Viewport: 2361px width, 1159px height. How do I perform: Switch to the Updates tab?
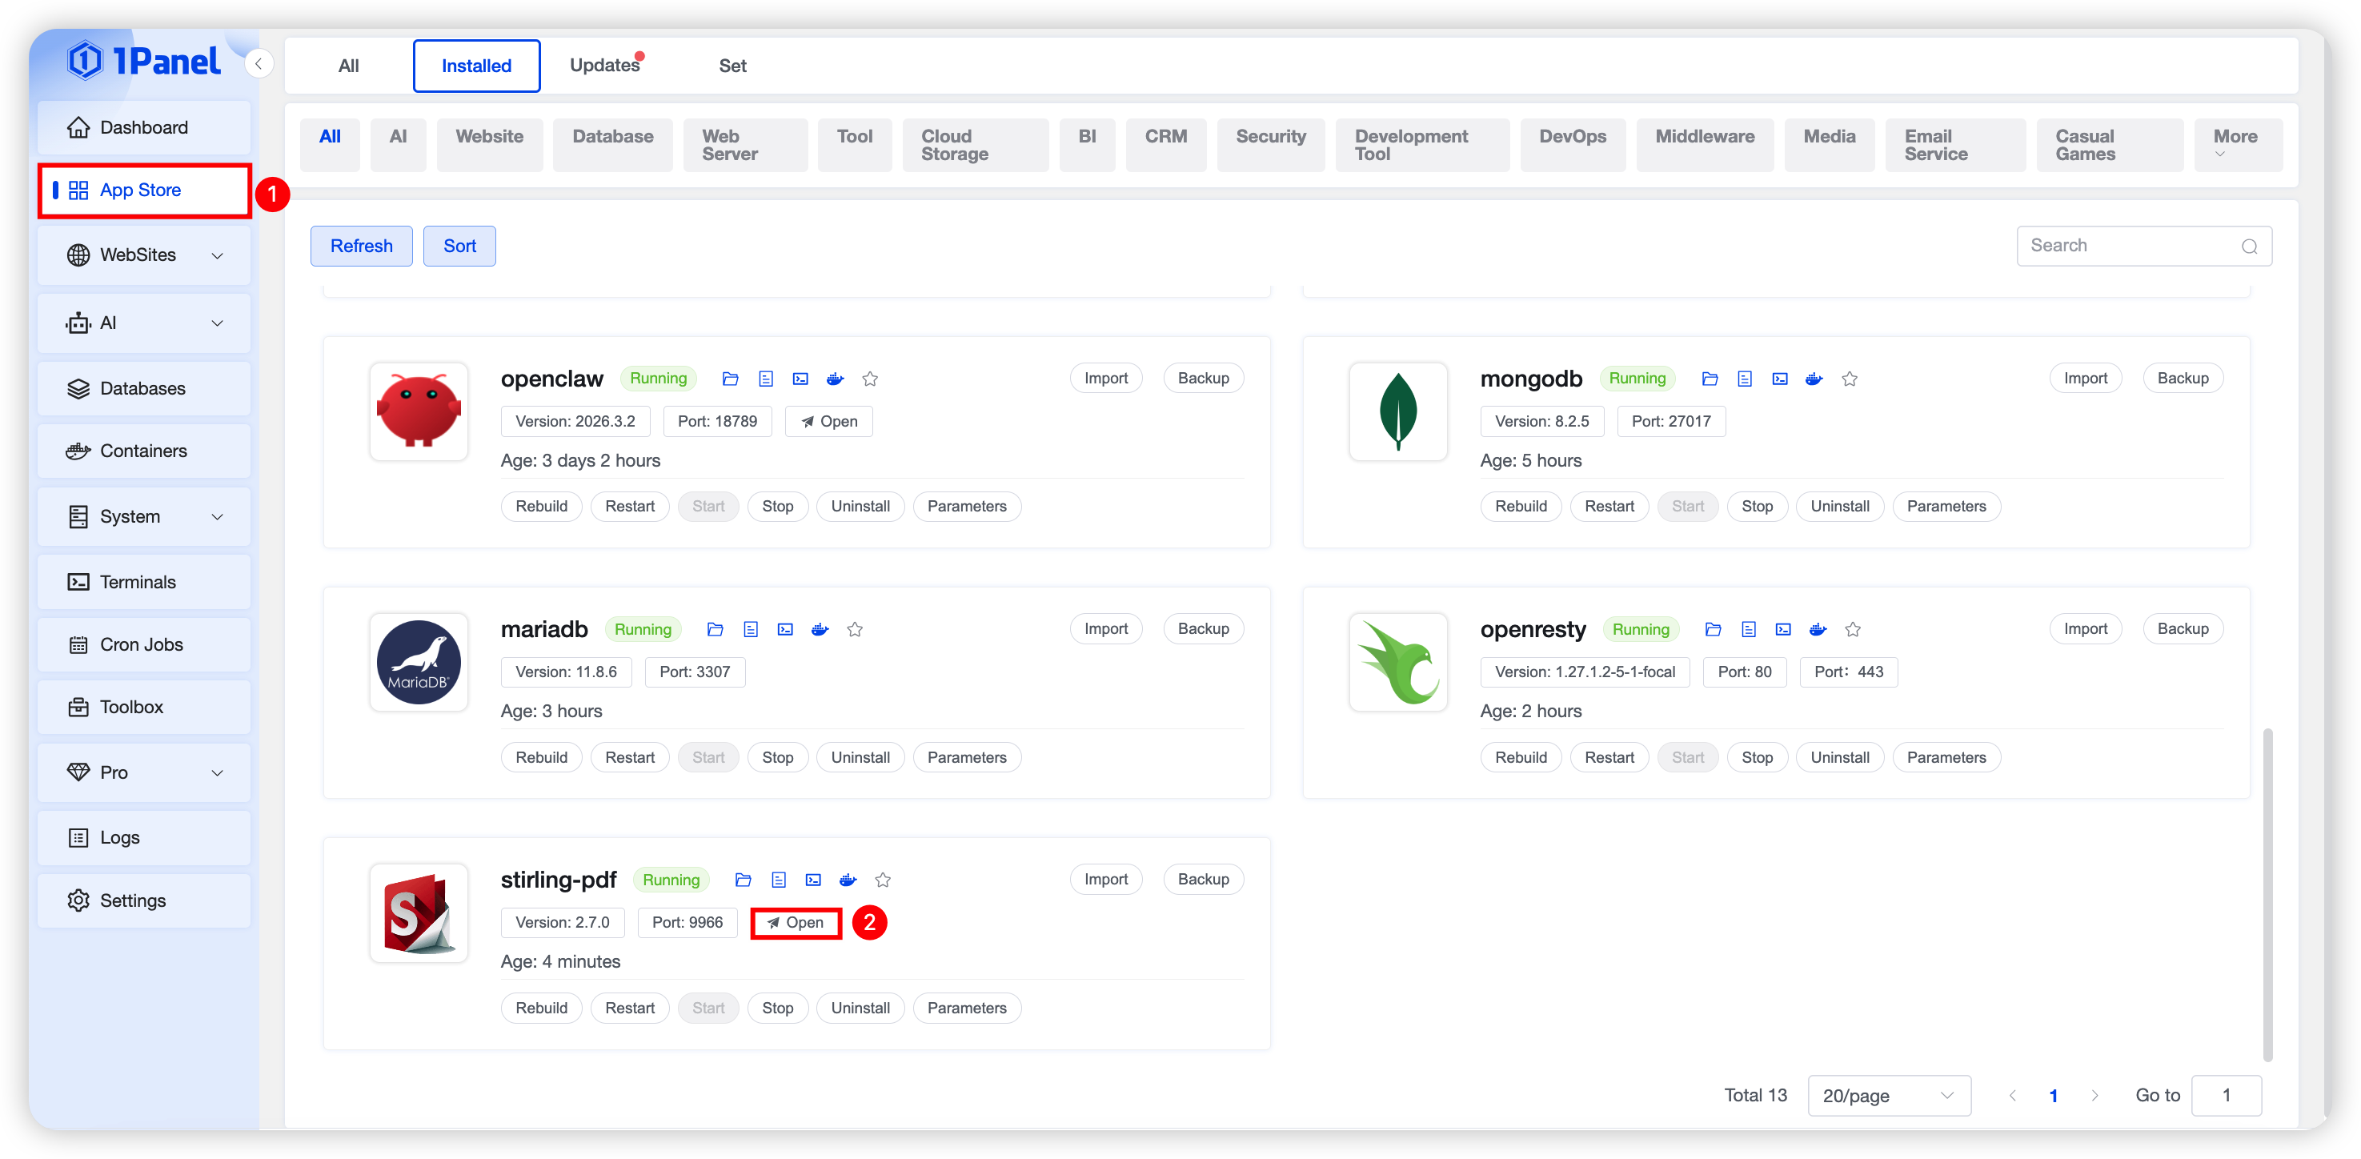click(605, 65)
